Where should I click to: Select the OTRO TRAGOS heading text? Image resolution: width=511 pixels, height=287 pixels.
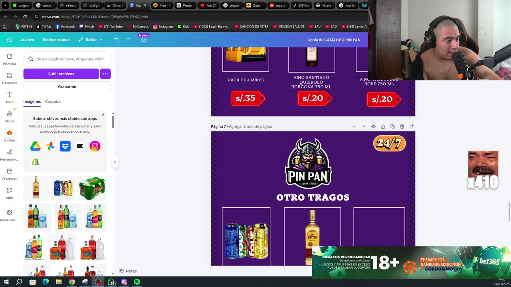313,197
